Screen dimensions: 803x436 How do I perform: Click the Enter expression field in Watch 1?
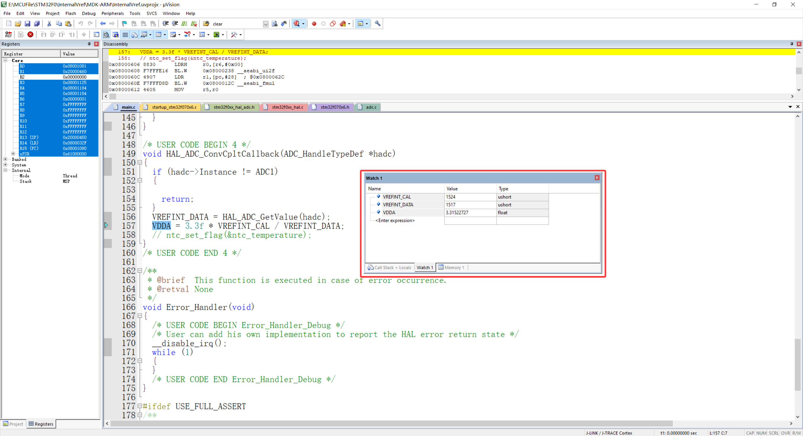coord(395,221)
